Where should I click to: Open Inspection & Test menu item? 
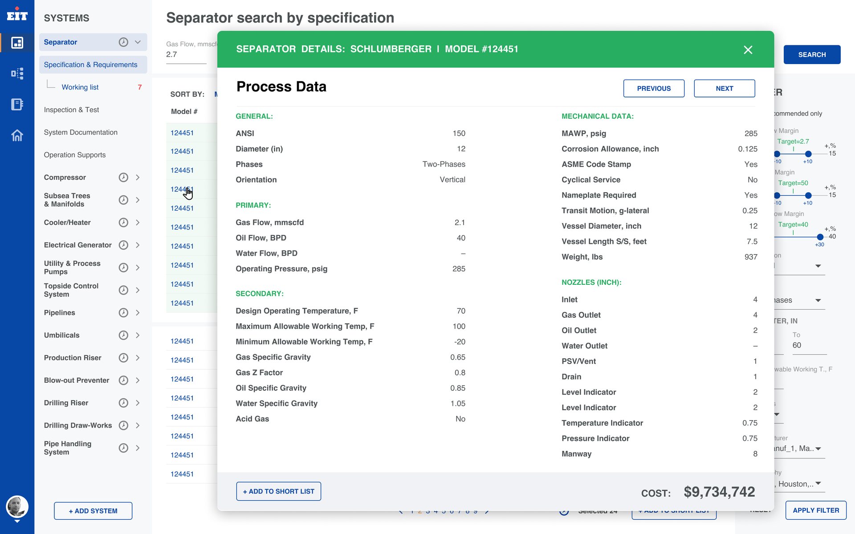click(71, 109)
